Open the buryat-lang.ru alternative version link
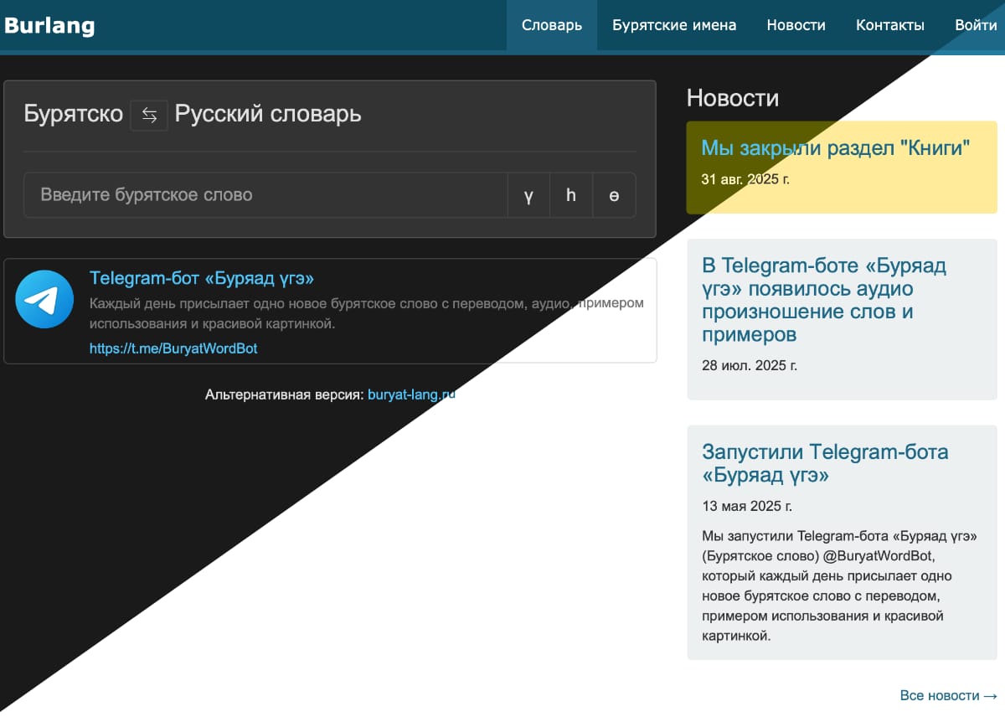1005x722 pixels. coord(412,395)
